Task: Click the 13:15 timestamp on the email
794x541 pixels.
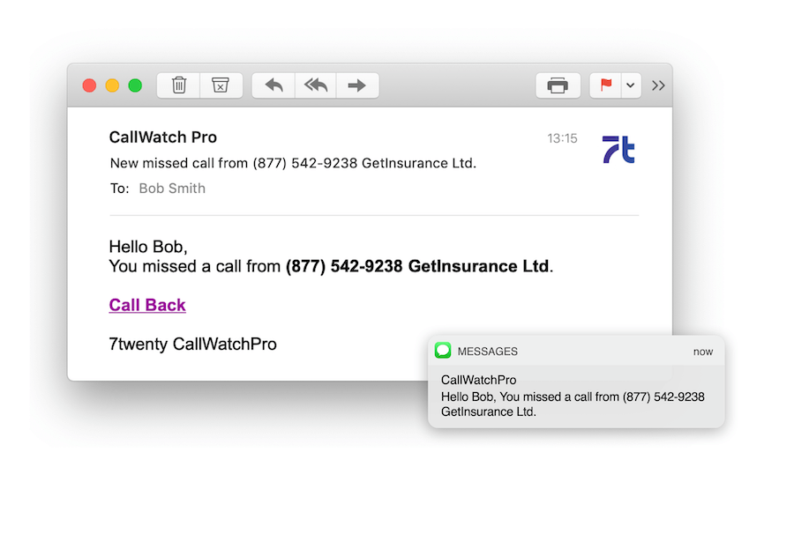Action: (561, 137)
